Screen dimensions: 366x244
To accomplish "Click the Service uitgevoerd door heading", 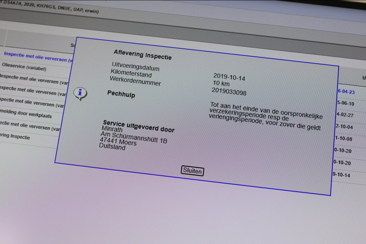I will (x=139, y=127).
